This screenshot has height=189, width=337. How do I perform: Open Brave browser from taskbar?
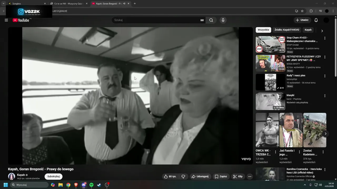click(x=76, y=185)
